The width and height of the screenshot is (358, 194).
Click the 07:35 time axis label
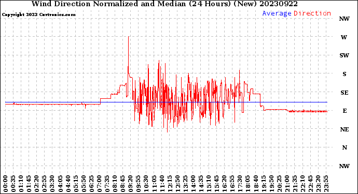pos(107,184)
